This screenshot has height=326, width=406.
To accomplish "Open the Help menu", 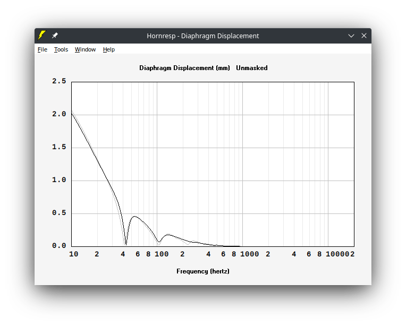I will [x=109, y=49].
